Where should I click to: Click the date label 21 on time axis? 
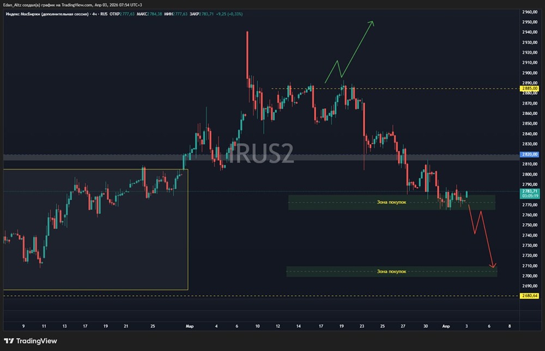(x=126, y=327)
